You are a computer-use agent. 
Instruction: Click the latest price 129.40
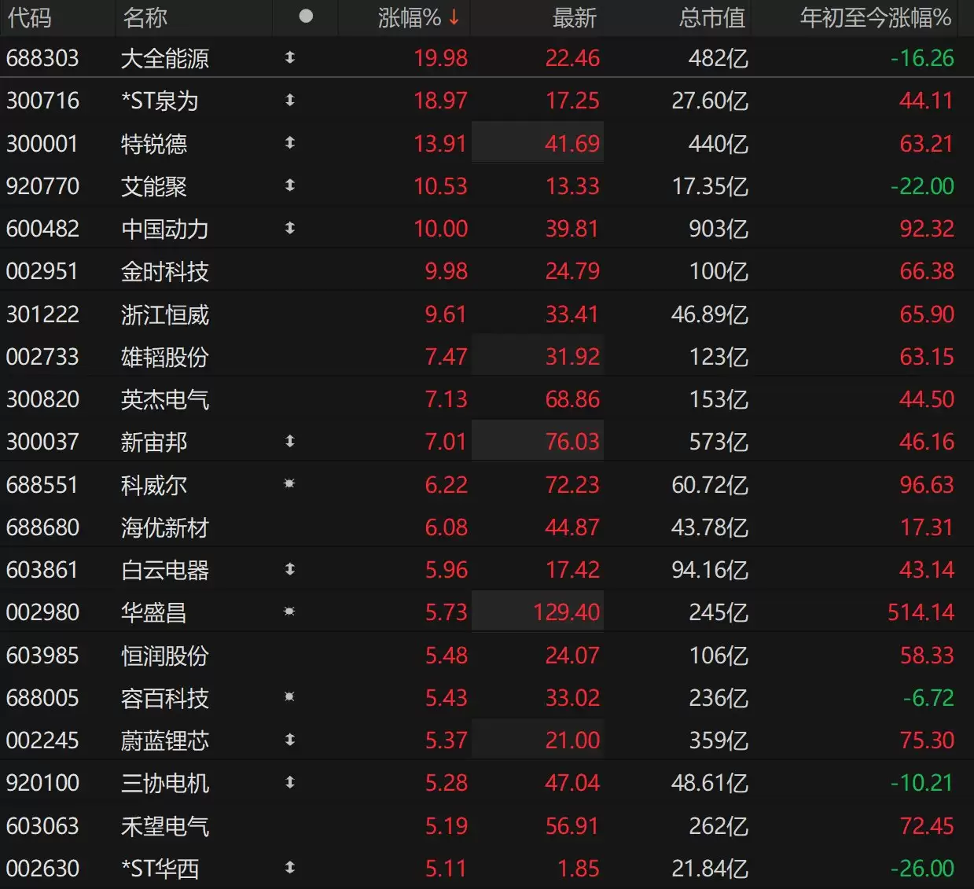pos(567,612)
